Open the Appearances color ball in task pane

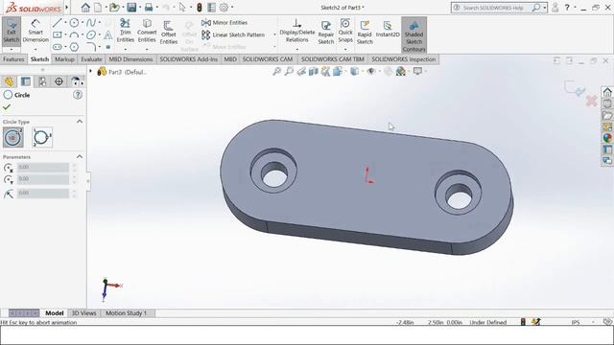click(607, 138)
